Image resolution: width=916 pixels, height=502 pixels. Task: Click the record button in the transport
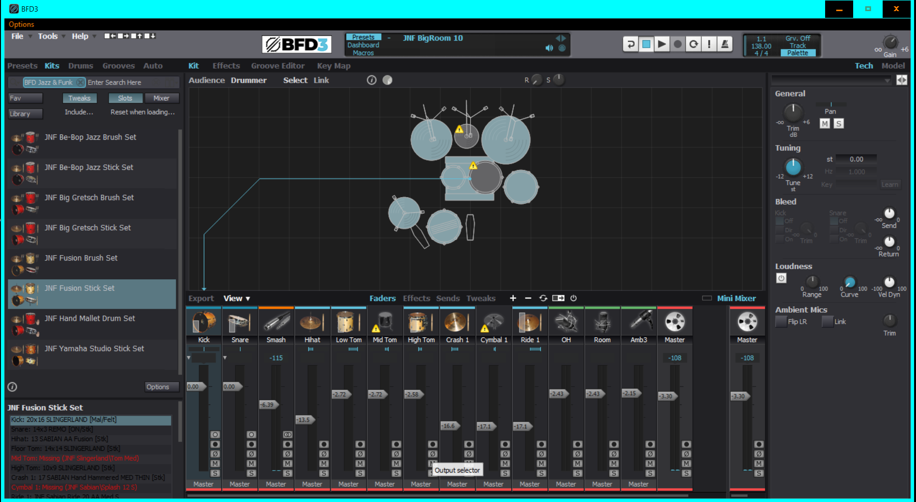click(678, 44)
